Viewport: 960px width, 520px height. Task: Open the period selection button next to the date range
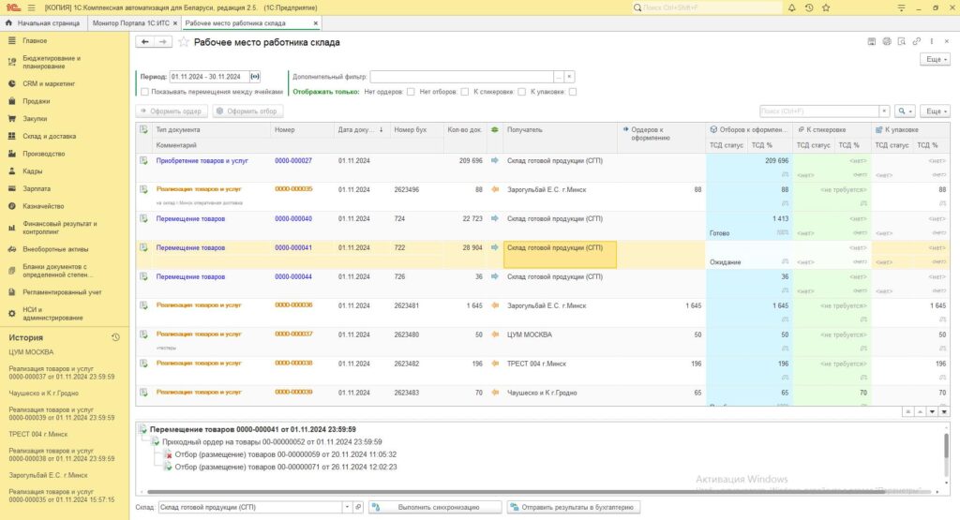point(255,77)
